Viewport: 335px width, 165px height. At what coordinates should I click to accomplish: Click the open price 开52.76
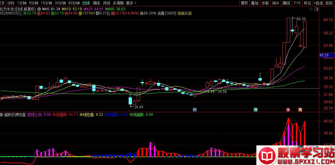[x=30, y=13]
